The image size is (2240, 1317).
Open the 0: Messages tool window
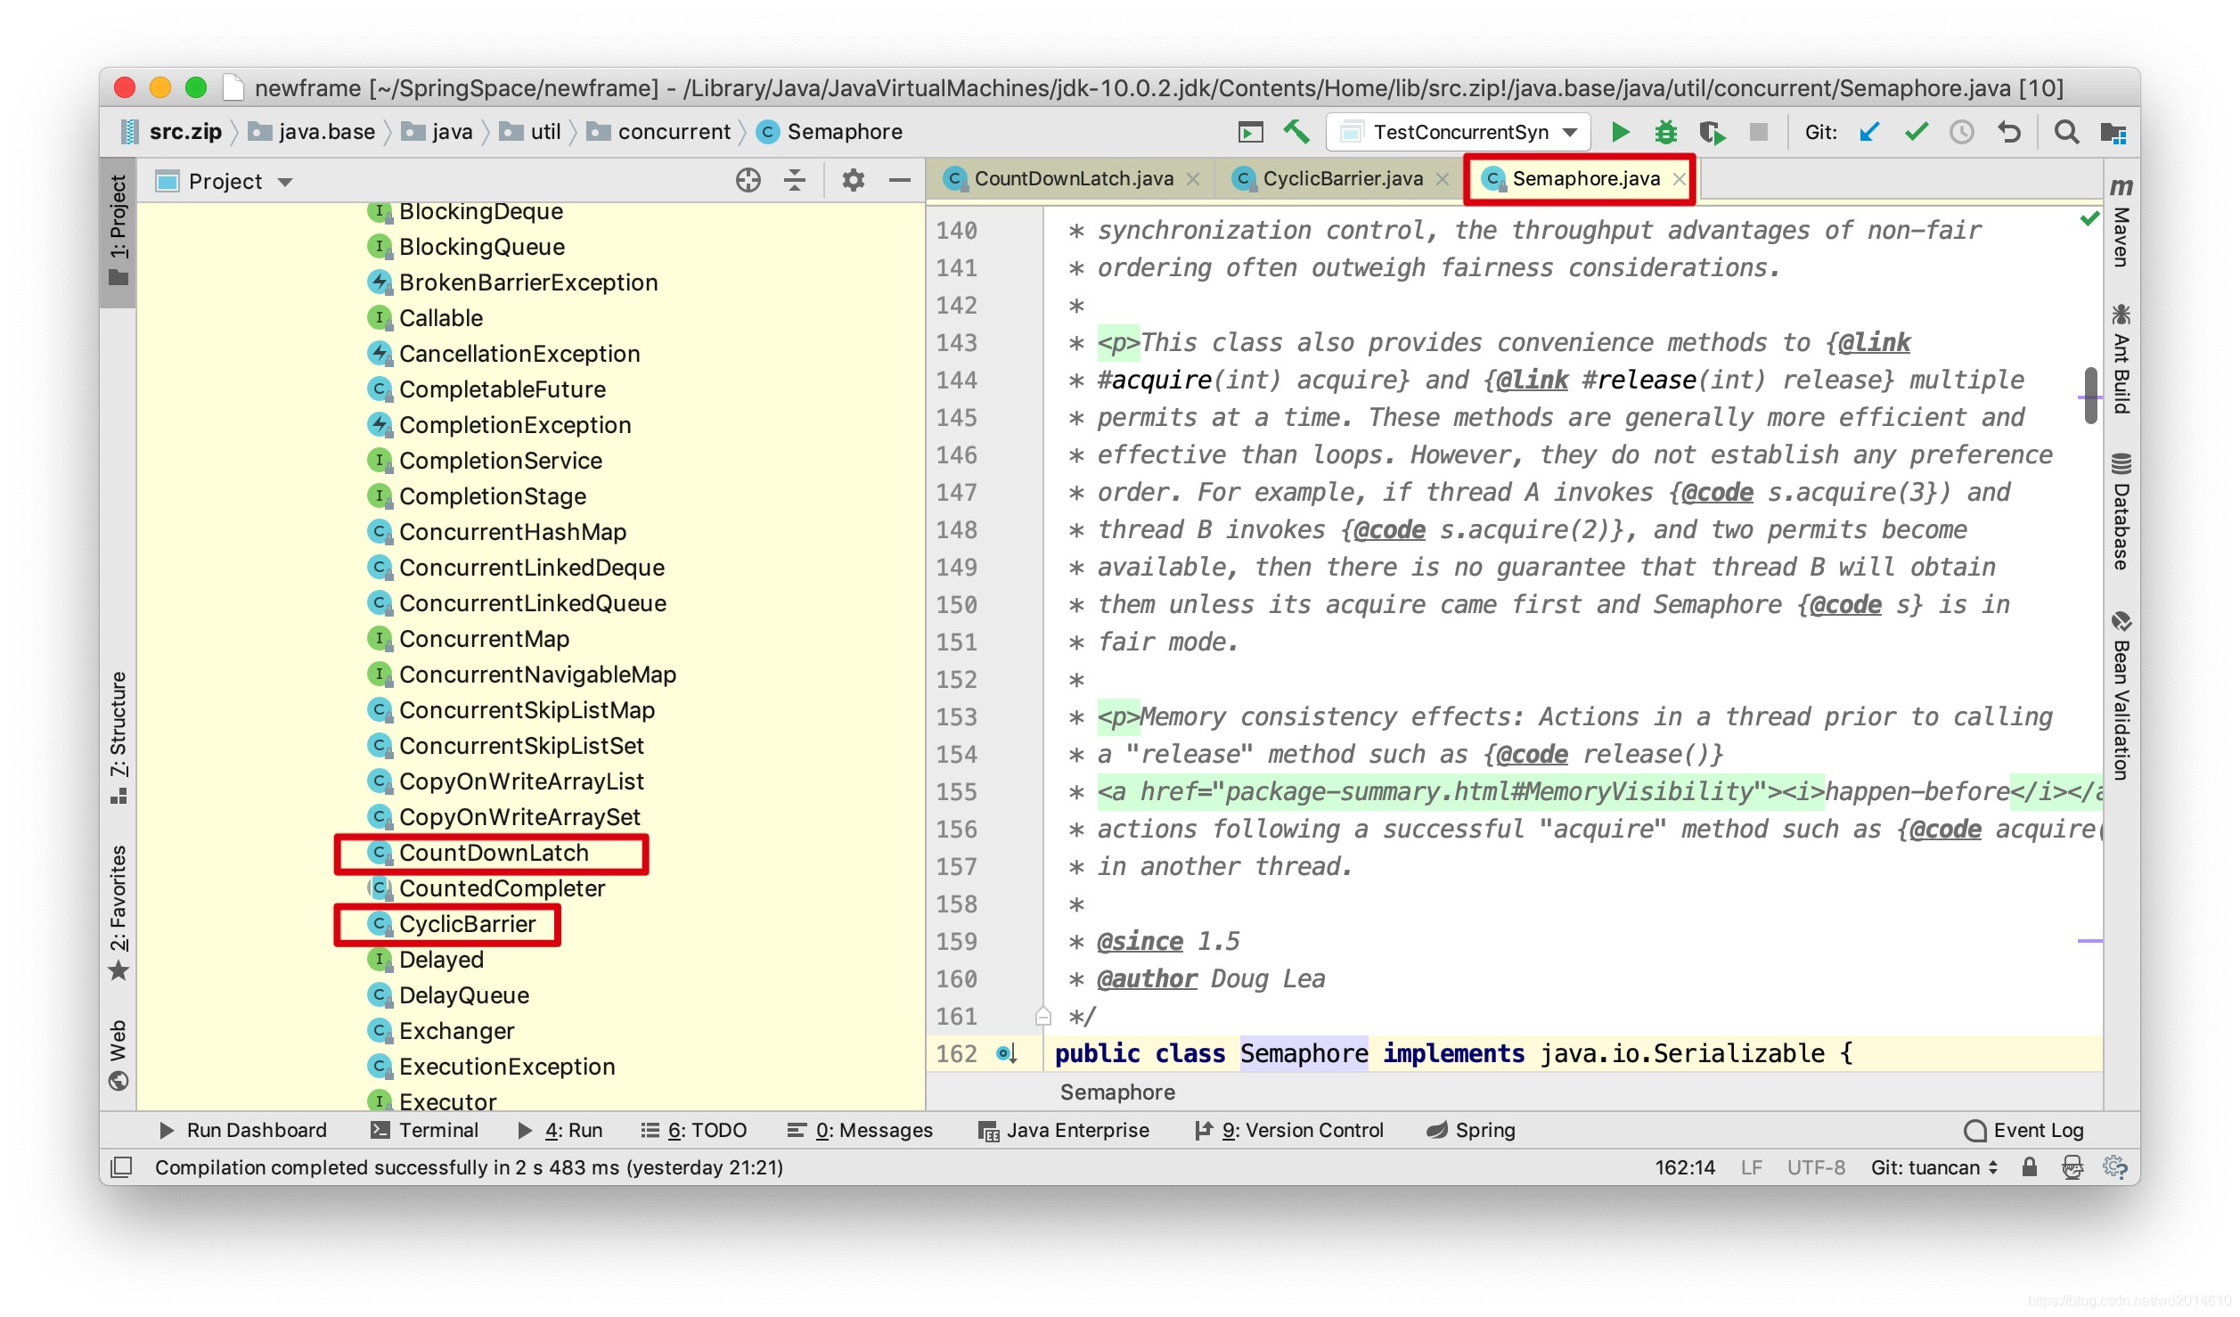point(860,1130)
